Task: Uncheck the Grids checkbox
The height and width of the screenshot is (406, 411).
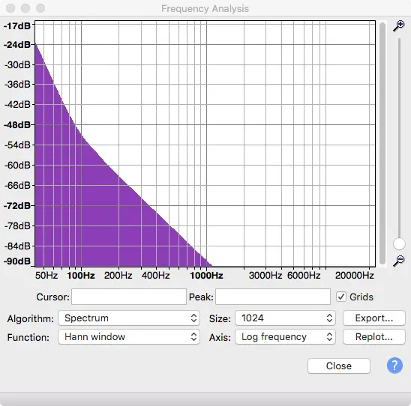Action: coord(341,297)
